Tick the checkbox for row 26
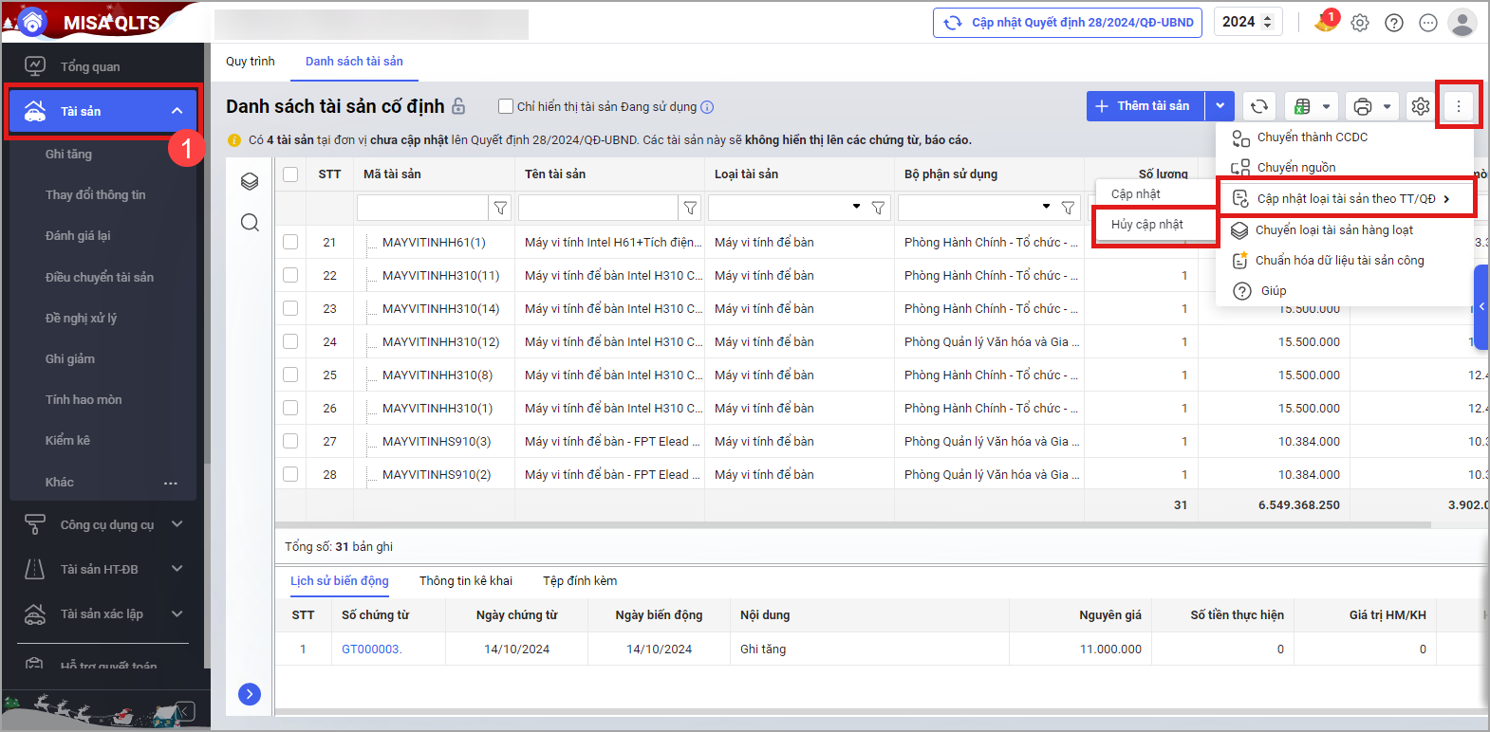 tap(290, 408)
